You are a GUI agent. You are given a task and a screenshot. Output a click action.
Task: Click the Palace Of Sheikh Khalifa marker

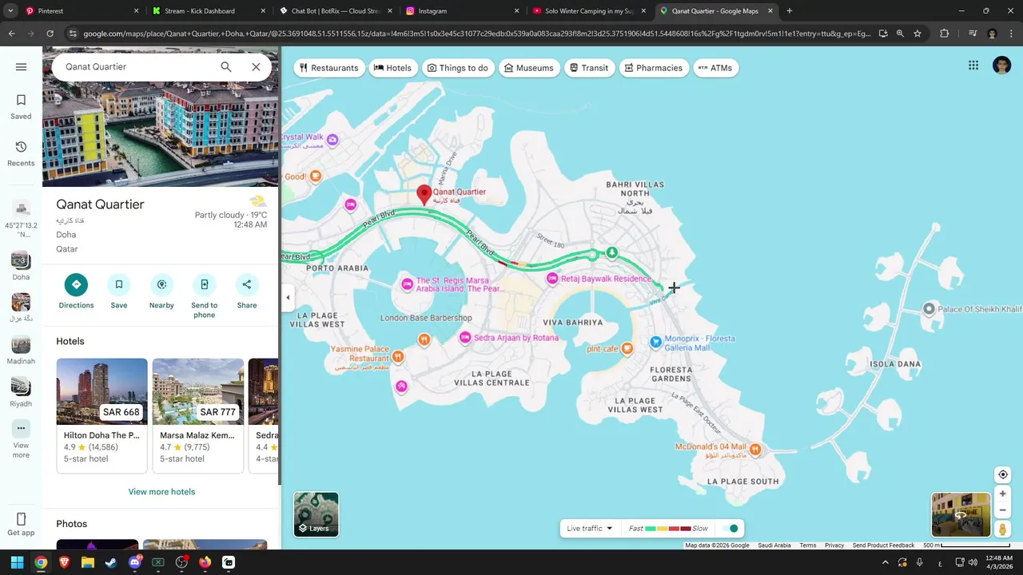(x=929, y=308)
